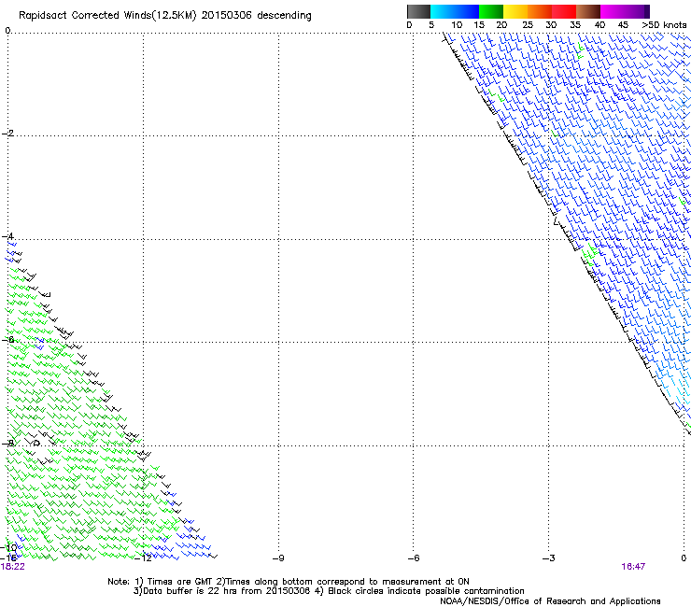Click the '-3' longitude axis label
The width and height of the screenshot is (691, 607).
click(x=548, y=558)
